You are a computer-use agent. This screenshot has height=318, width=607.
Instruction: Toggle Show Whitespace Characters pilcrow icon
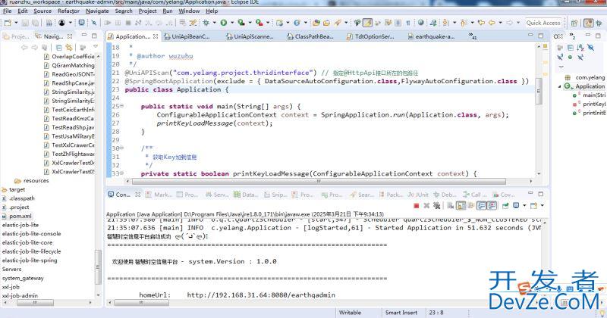(407, 23)
